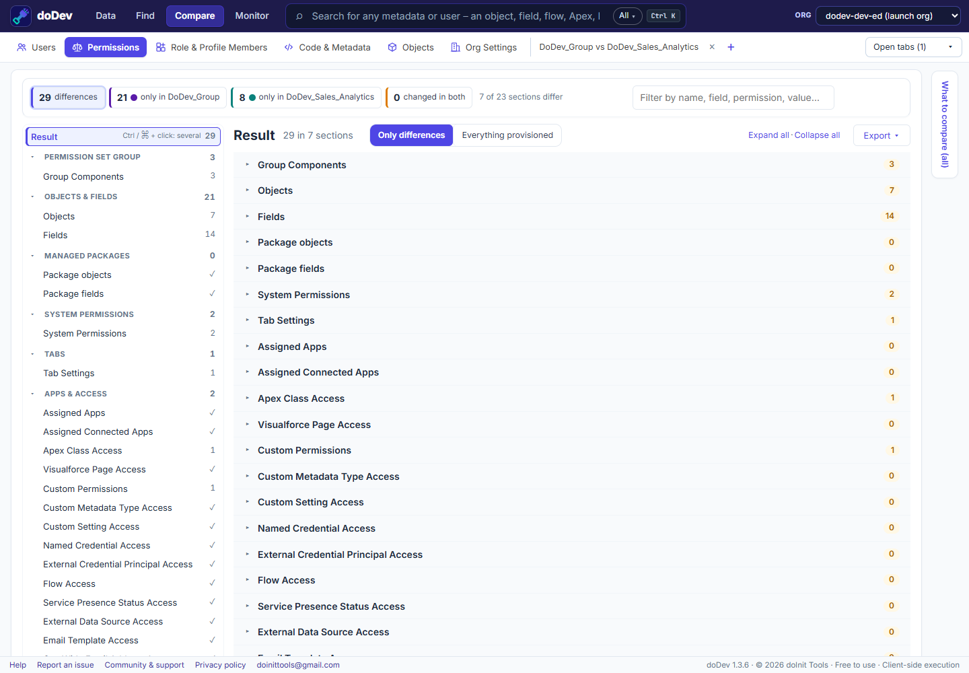The height and width of the screenshot is (673, 969).
Task: Open the Monitor menu
Action: point(252,15)
